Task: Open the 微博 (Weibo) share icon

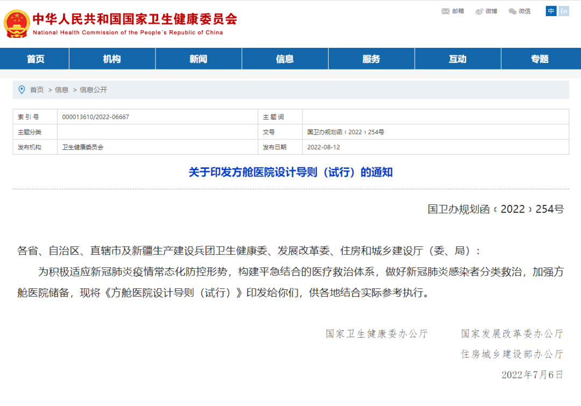Action: (488, 11)
